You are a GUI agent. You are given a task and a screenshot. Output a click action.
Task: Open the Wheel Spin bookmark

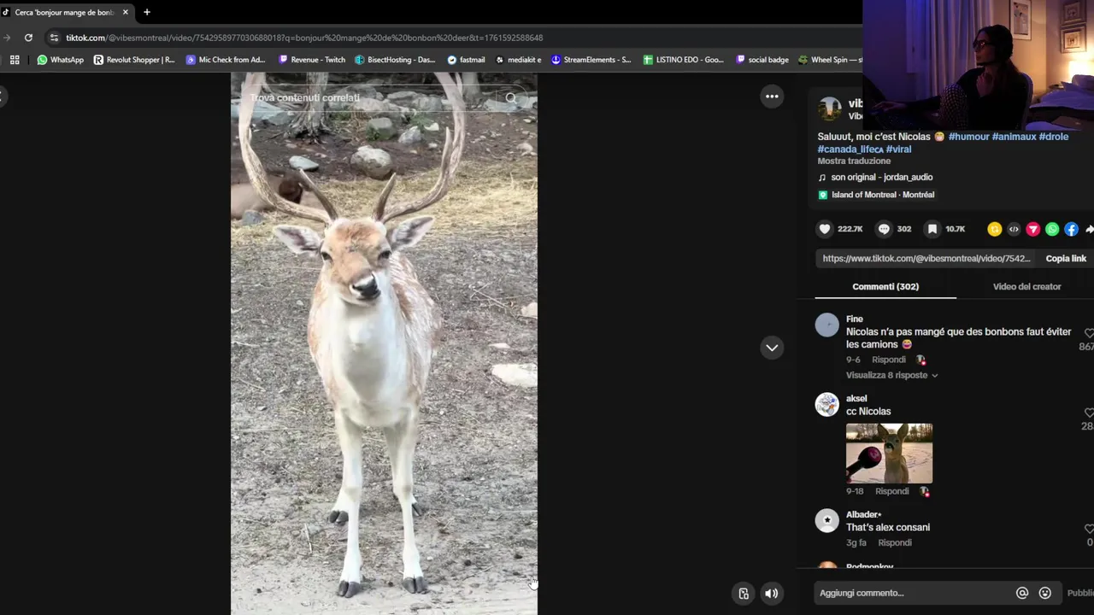pyautogui.click(x=830, y=60)
